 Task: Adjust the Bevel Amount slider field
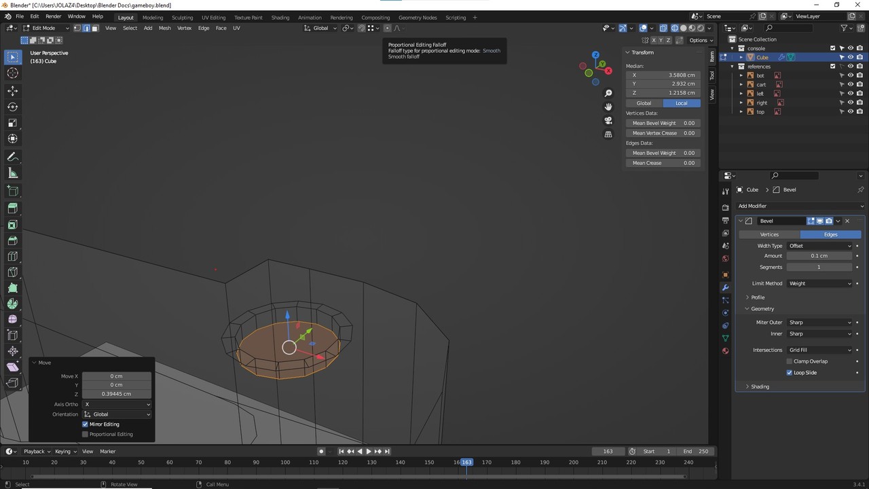pyautogui.click(x=819, y=256)
